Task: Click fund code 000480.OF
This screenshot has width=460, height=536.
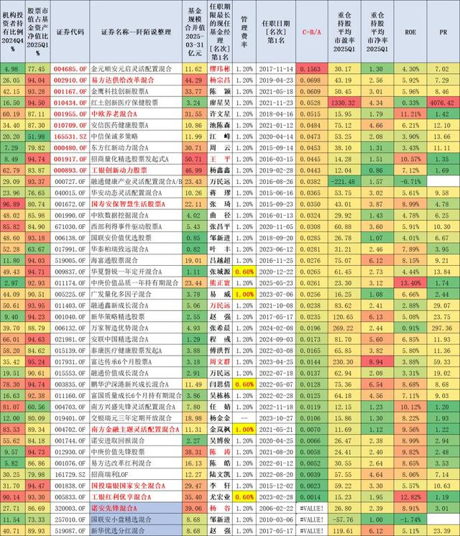Action: pos(70,148)
